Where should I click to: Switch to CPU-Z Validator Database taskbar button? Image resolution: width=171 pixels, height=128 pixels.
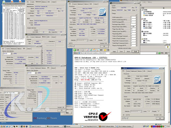124,126
